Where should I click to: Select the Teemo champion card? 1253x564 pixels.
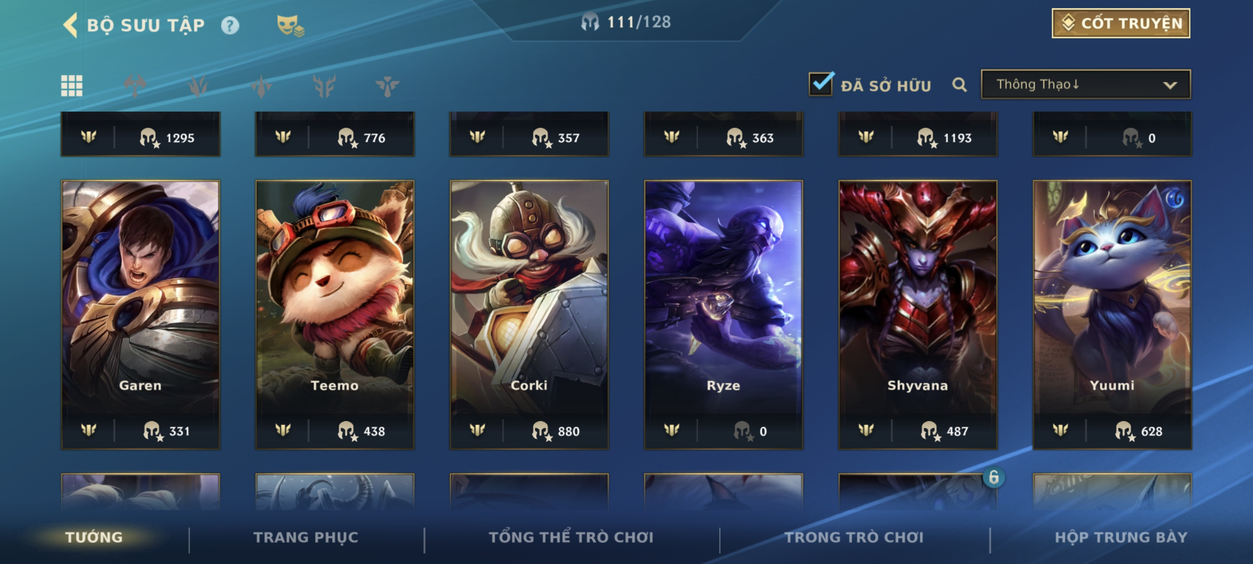point(335,314)
